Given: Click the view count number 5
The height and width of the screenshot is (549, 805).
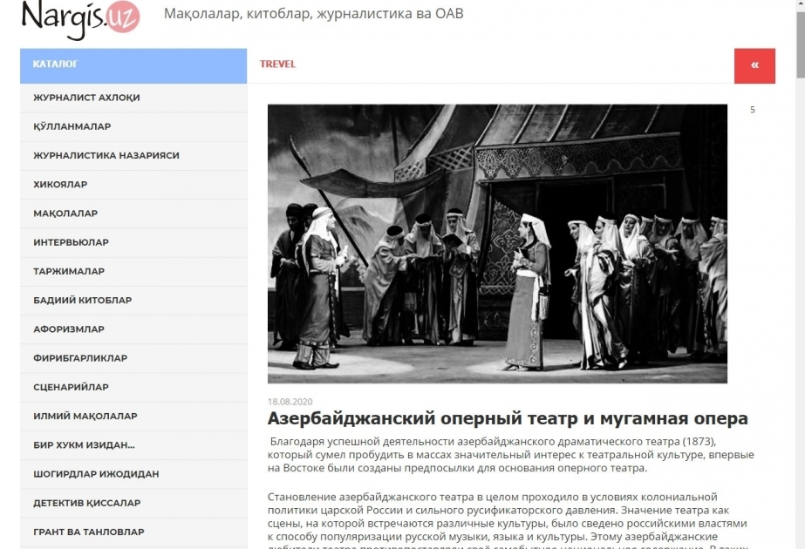Looking at the screenshot, I should click(753, 110).
